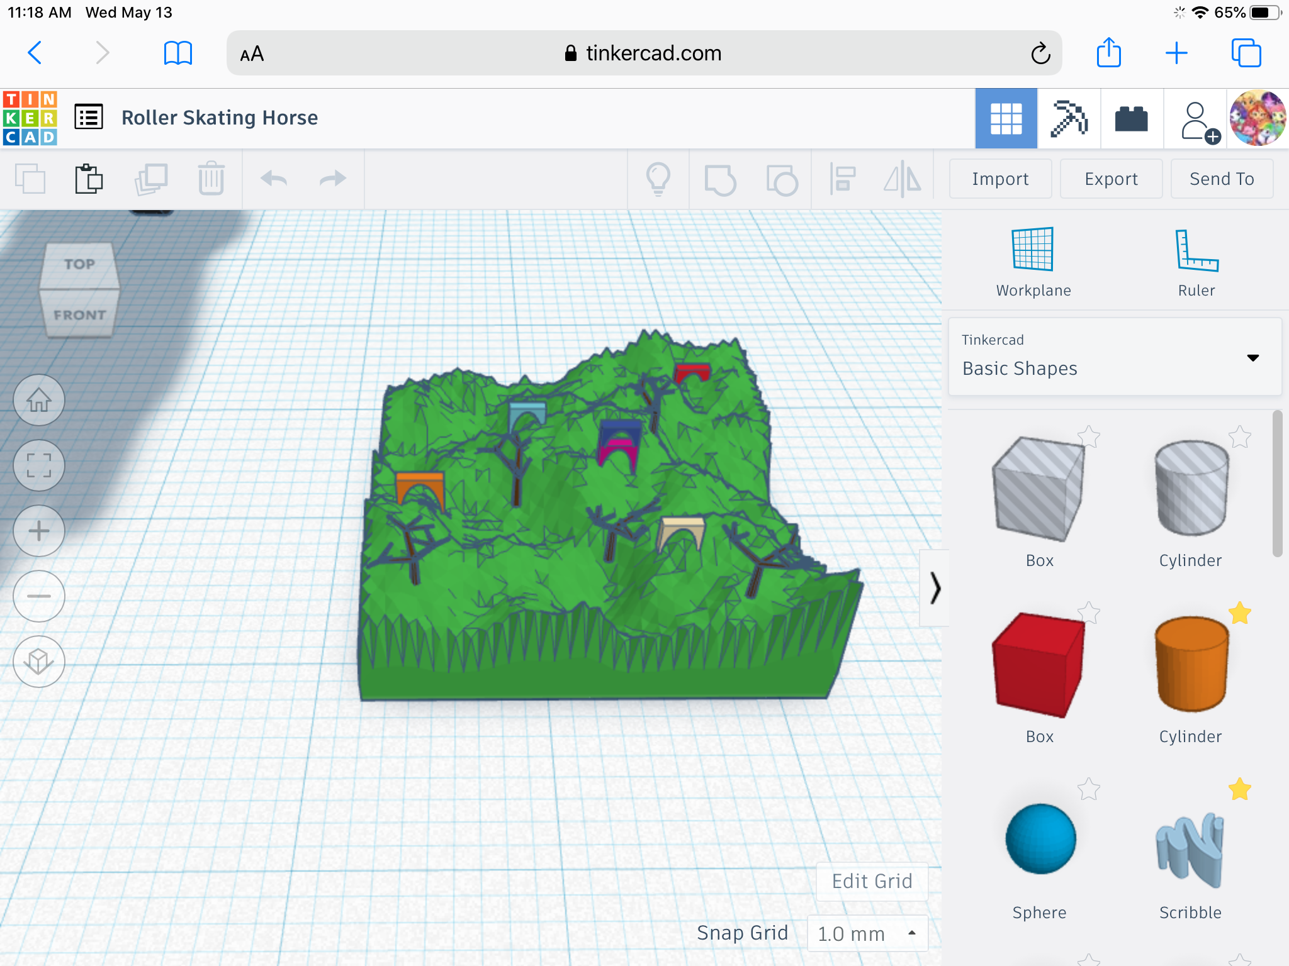Click the Delete trash icon
Image resolution: width=1289 pixels, height=966 pixels.
[x=211, y=179]
